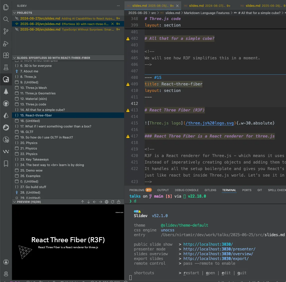Toggle the lock icon in the preview toolbar
The height and width of the screenshot is (282, 286).
[x=118, y=202]
